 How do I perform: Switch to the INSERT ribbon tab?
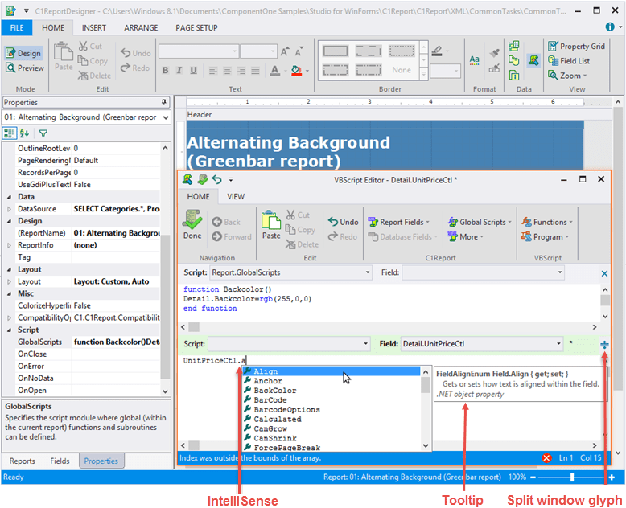point(94,28)
